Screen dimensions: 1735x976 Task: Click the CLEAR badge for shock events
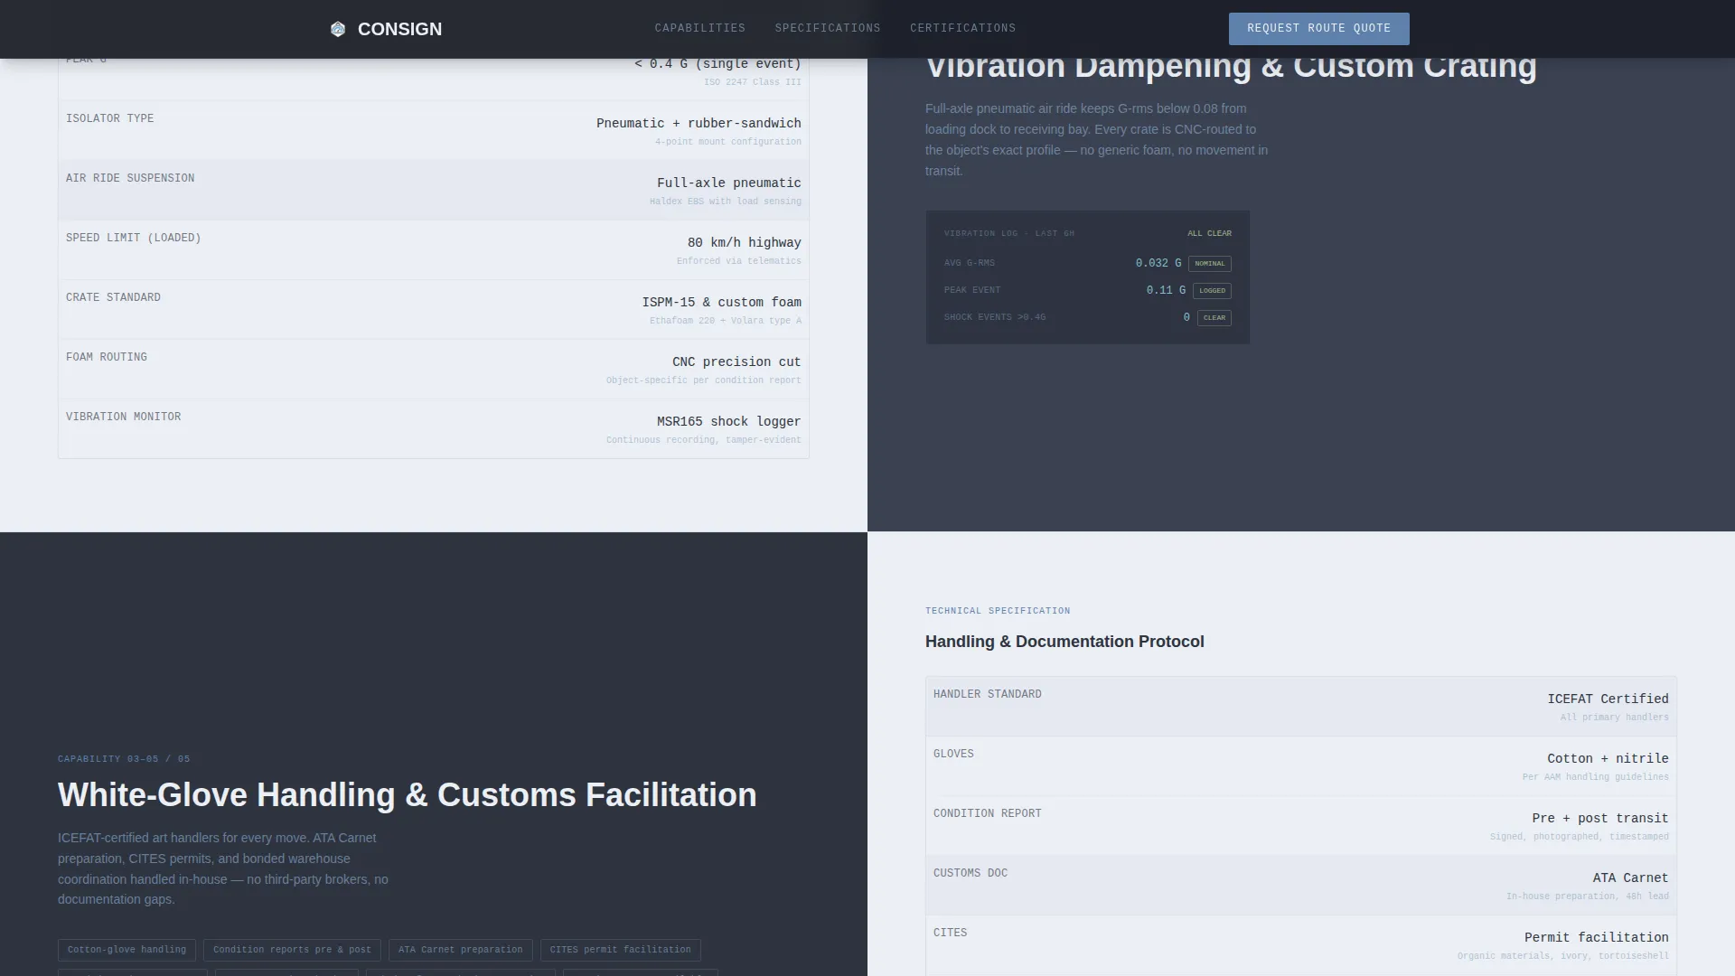tap(1214, 318)
